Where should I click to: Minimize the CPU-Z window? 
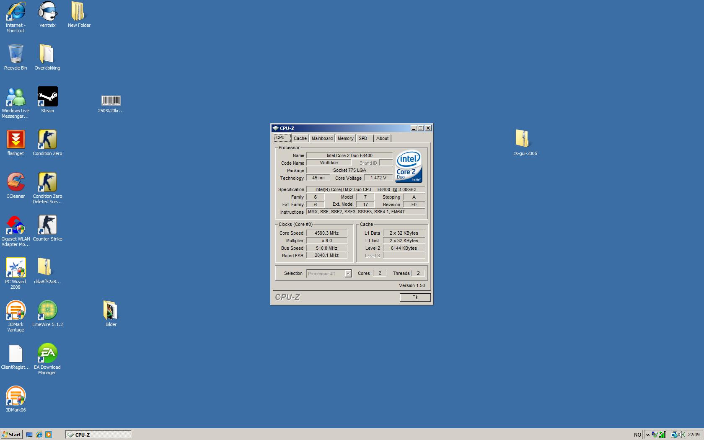(x=414, y=128)
